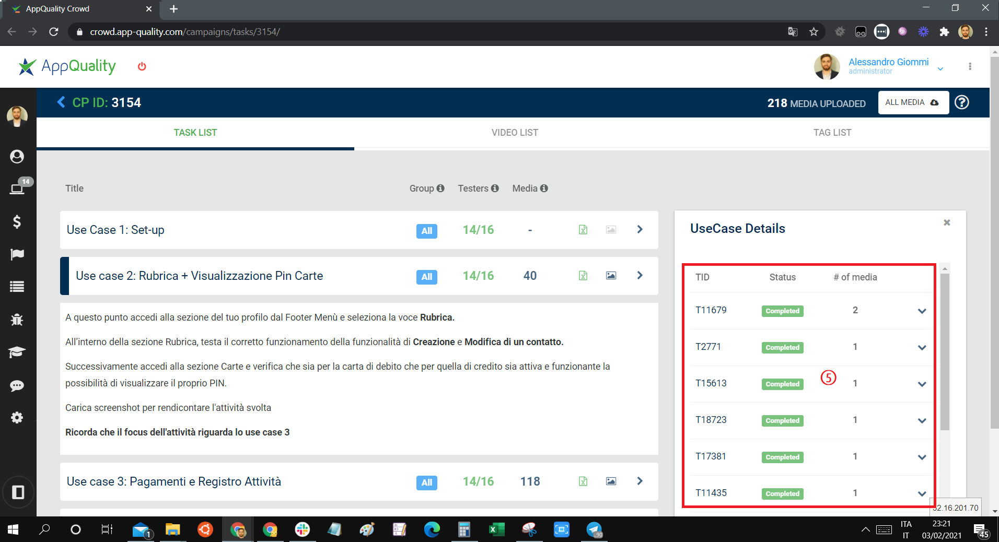Image resolution: width=999 pixels, height=542 pixels.
Task: Switch to the TAG LIST tab
Action: 832,133
